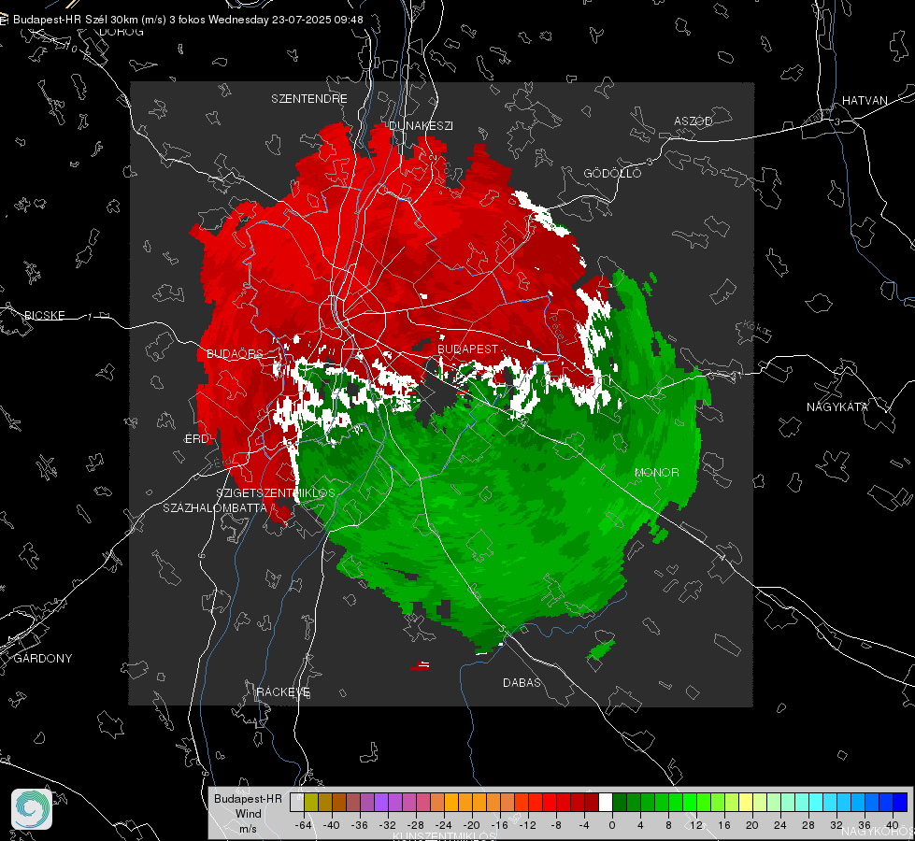Click the -36 legend scale value
Viewport: 915px width, 841px height.
360,825
